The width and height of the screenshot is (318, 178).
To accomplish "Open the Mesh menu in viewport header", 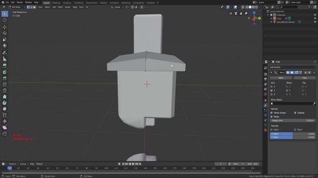I will (60, 7).
